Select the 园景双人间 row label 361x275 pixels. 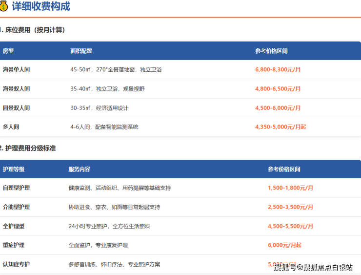click(x=16, y=107)
